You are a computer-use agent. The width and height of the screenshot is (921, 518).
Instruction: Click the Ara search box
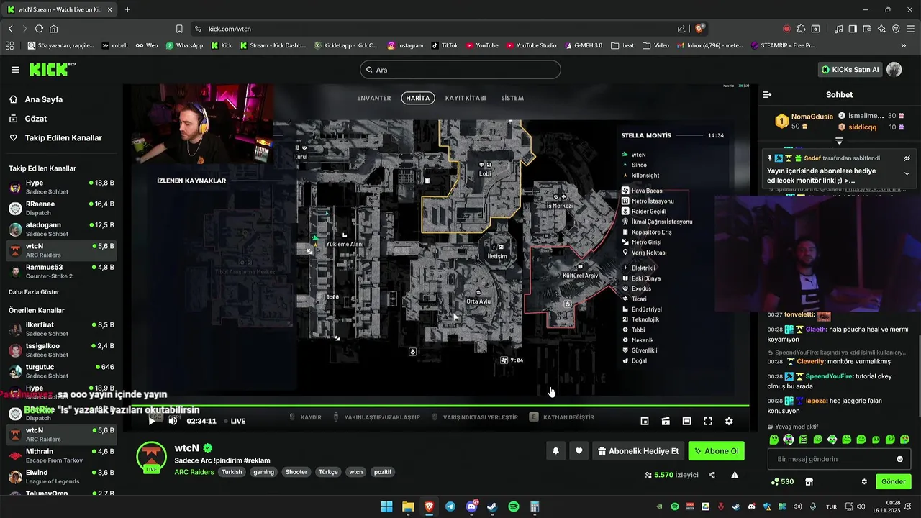[x=460, y=70]
